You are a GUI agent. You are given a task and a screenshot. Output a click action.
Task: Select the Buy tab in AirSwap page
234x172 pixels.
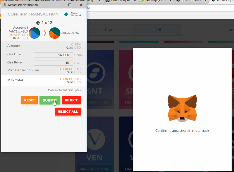tap(108, 30)
